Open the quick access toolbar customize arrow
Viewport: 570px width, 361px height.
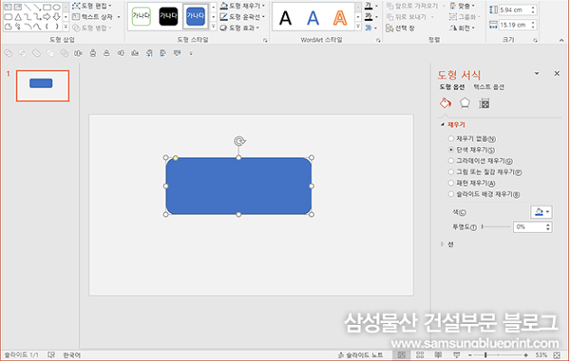pos(191,53)
